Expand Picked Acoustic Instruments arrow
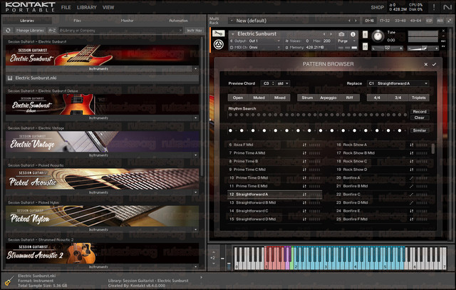 tap(195, 192)
